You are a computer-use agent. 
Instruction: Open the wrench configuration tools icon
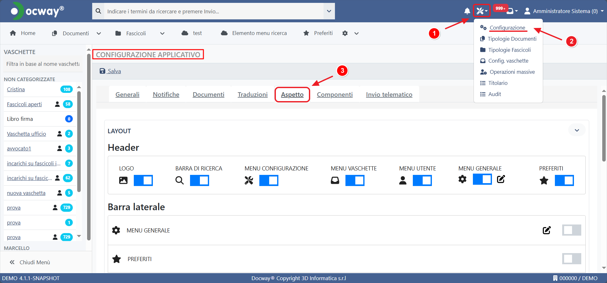481,11
